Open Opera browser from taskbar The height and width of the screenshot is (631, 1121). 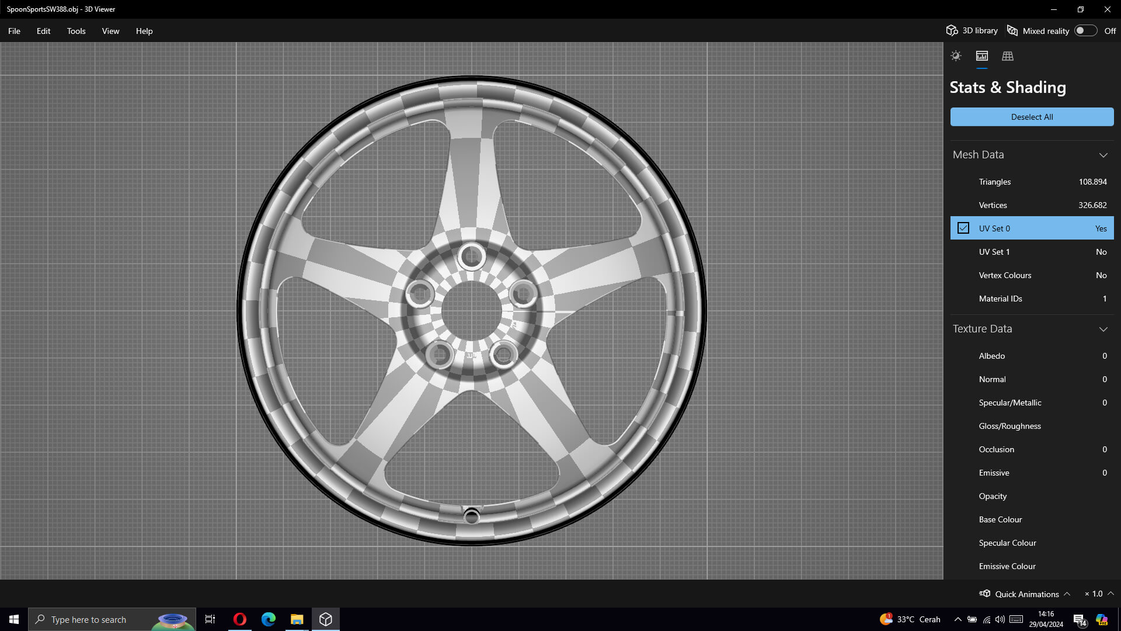click(239, 619)
